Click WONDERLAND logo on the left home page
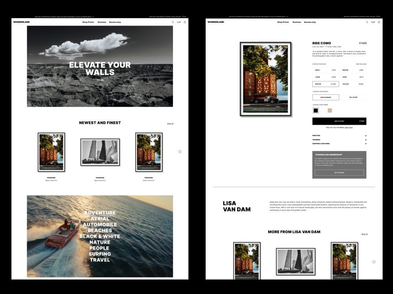This screenshot has width=393, height=294. click(x=22, y=22)
